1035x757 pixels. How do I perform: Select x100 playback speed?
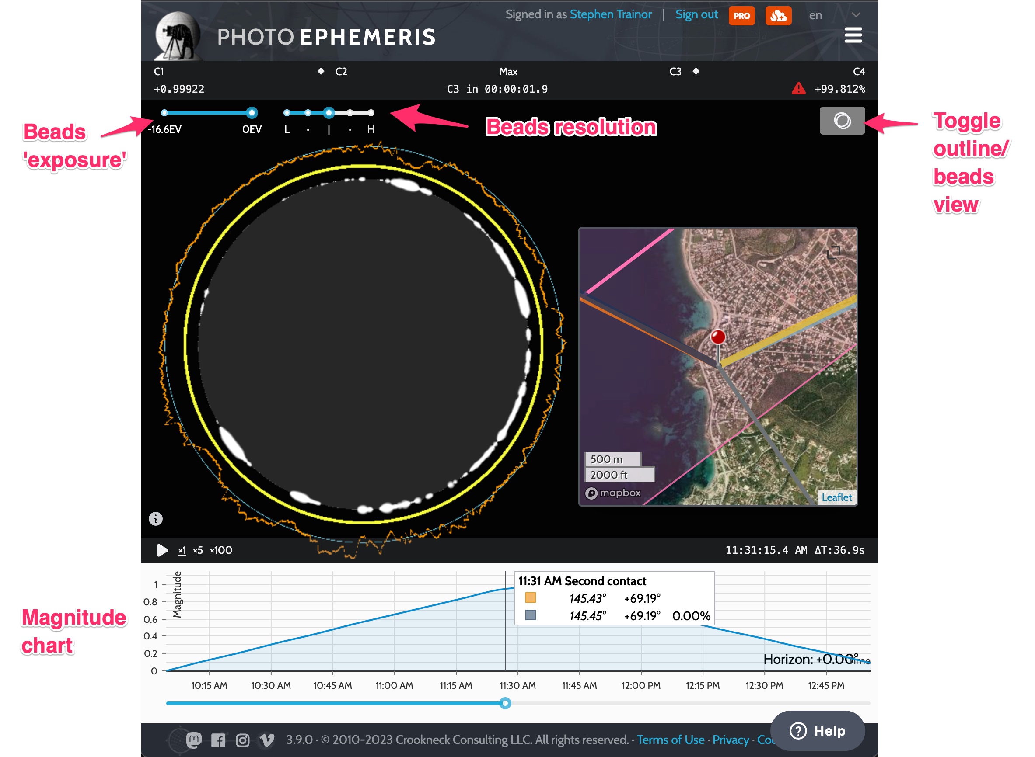click(221, 550)
